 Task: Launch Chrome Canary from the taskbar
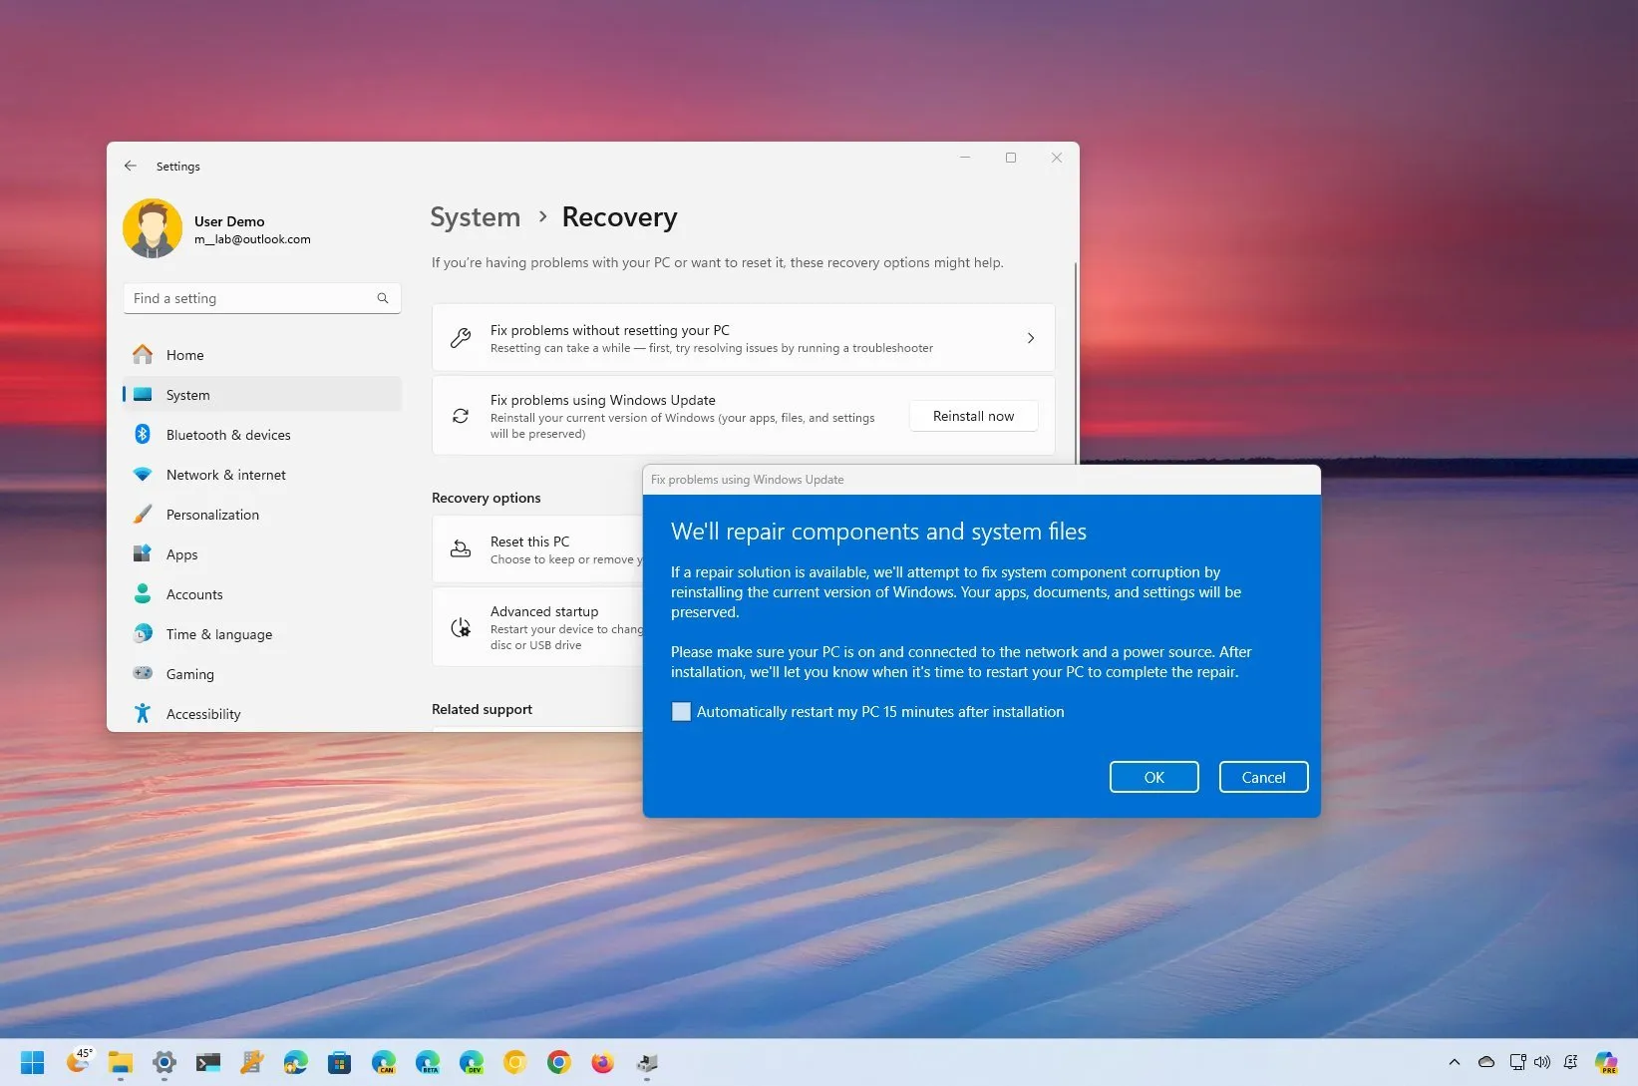(x=515, y=1063)
